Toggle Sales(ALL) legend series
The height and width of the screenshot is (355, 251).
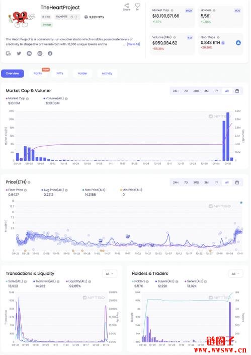(14, 281)
